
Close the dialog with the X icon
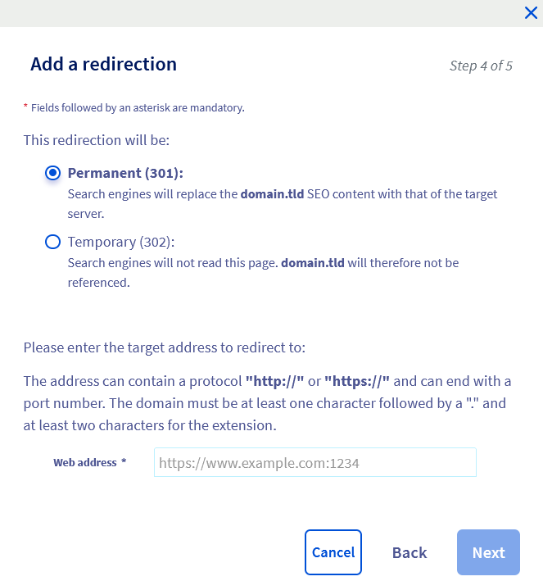530,12
